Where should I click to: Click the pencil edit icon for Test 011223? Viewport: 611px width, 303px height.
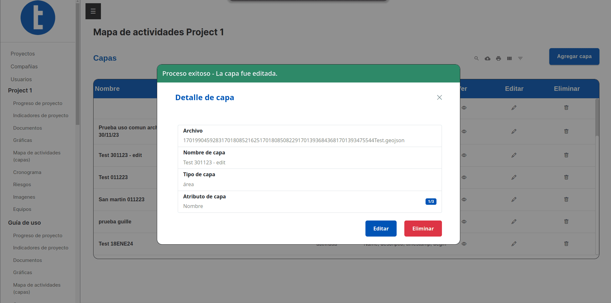(514, 177)
